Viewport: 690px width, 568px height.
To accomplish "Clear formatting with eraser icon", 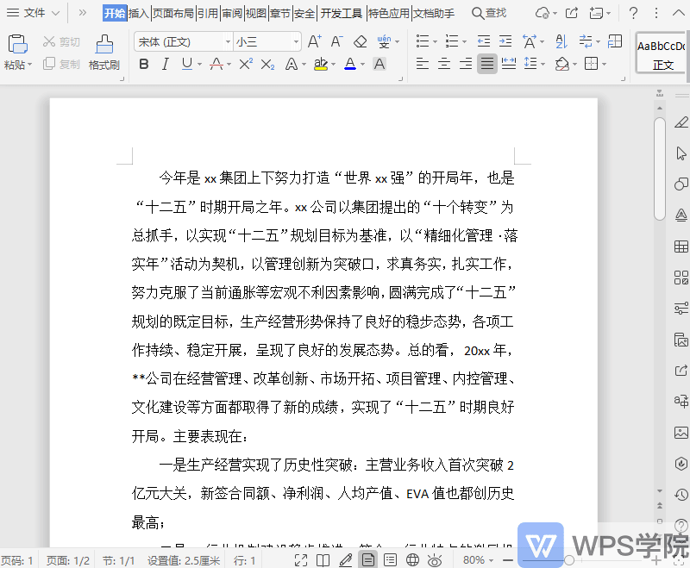I will (360, 41).
